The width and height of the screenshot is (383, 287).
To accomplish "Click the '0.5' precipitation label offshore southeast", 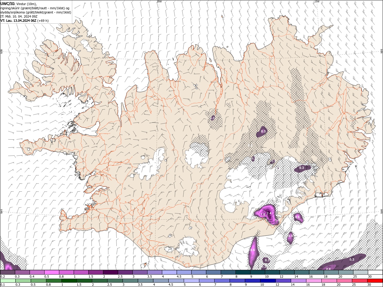I will [291, 236].
